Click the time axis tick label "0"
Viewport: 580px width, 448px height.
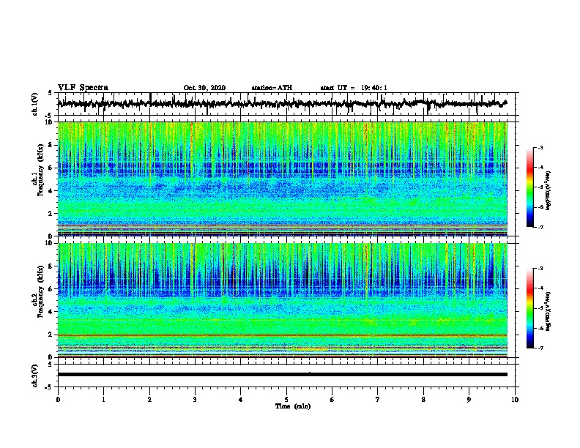[x=58, y=400]
